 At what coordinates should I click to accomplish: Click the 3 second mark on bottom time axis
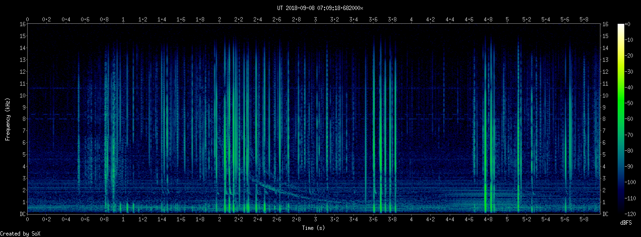click(x=315, y=220)
